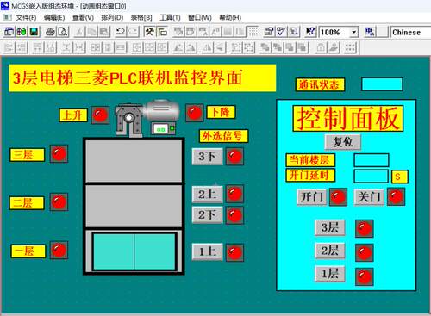
Task: Click the 3下 call button
Action: pyautogui.click(x=207, y=157)
